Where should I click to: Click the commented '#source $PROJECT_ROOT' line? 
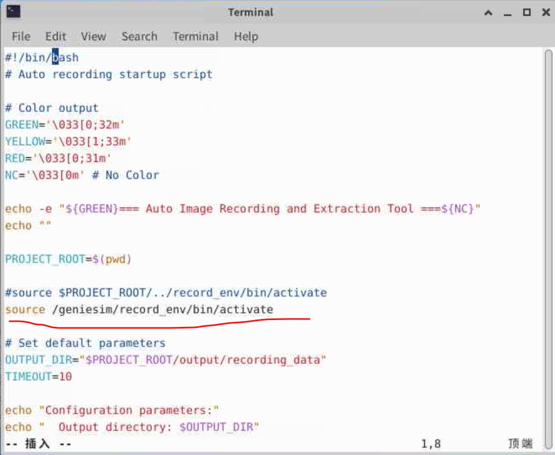165,293
